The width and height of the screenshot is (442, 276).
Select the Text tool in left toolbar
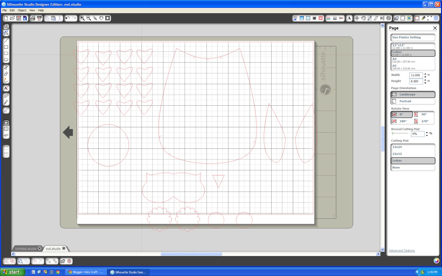(6, 88)
